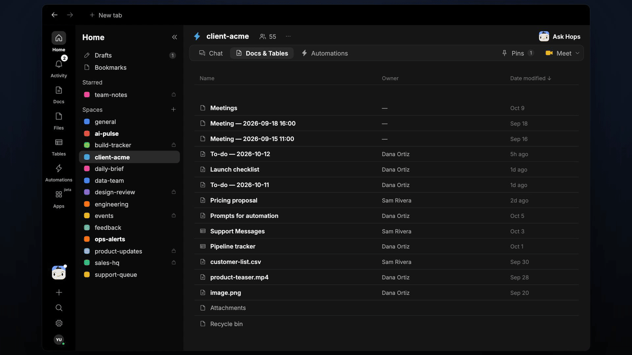Collapse the Home sidebar panel
The height and width of the screenshot is (355, 632).
(174, 37)
